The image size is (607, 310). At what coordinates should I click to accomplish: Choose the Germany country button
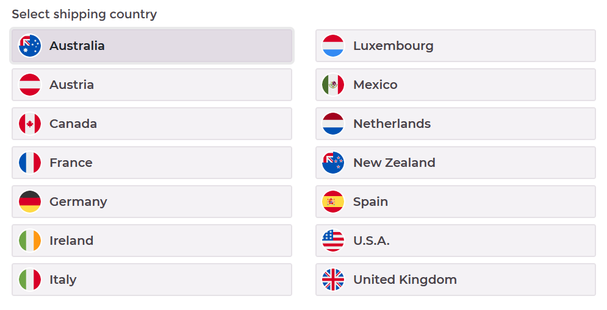[152, 202]
